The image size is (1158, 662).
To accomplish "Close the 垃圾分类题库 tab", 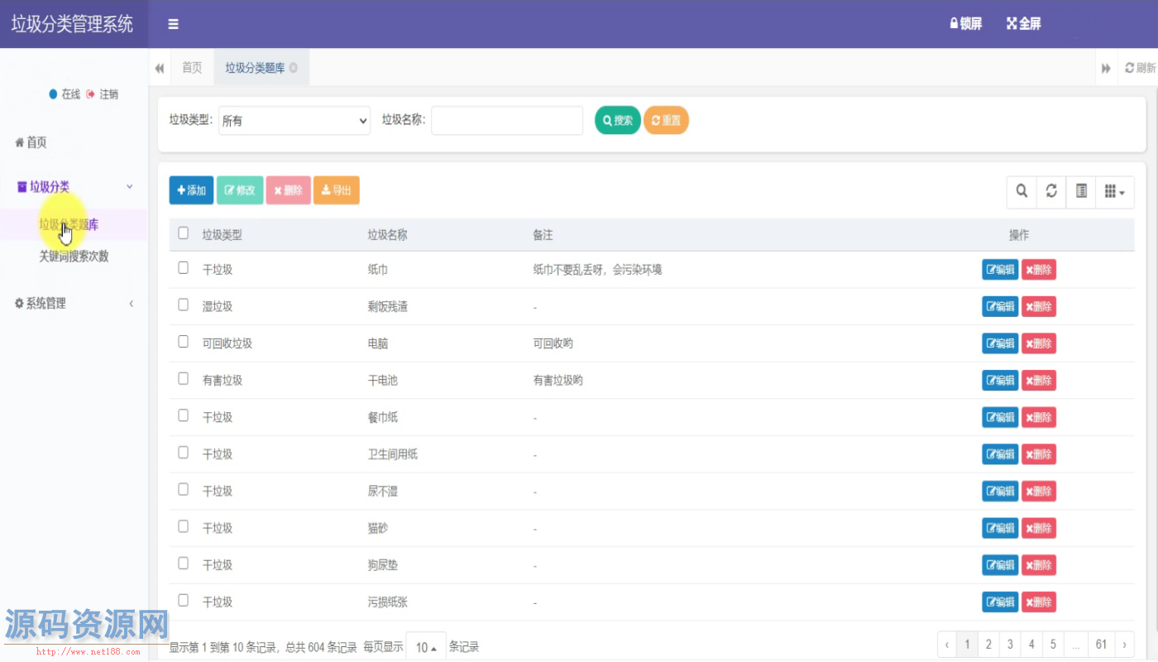I will pos(294,68).
